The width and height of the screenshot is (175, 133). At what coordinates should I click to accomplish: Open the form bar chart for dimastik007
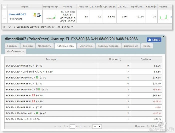tap(163, 17)
